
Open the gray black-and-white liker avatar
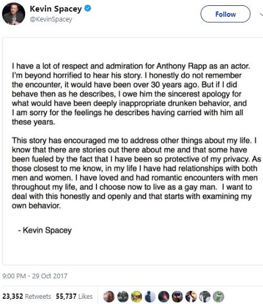[x=205, y=296]
